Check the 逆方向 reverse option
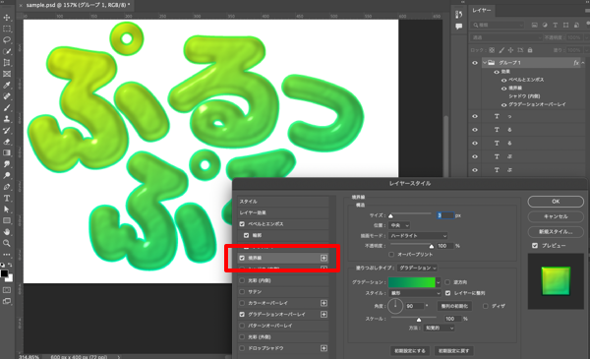 (447, 282)
